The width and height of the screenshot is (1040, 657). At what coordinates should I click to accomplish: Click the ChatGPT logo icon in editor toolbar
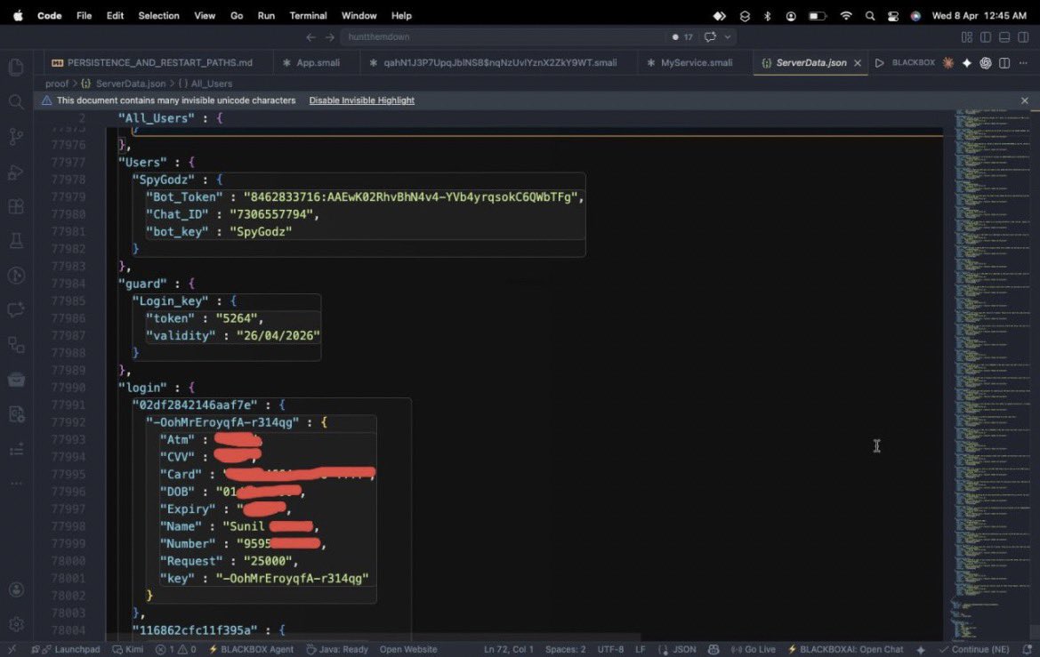986,63
